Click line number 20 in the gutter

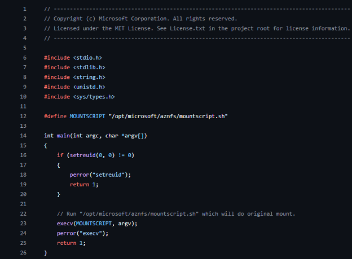[23, 194]
